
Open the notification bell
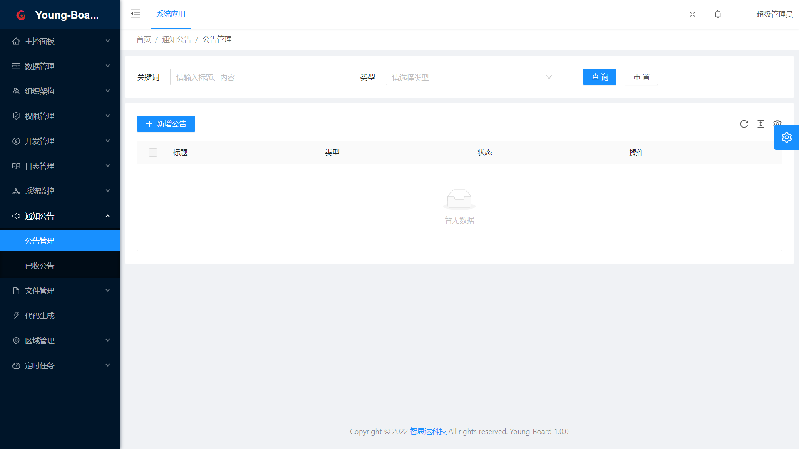click(718, 14)
